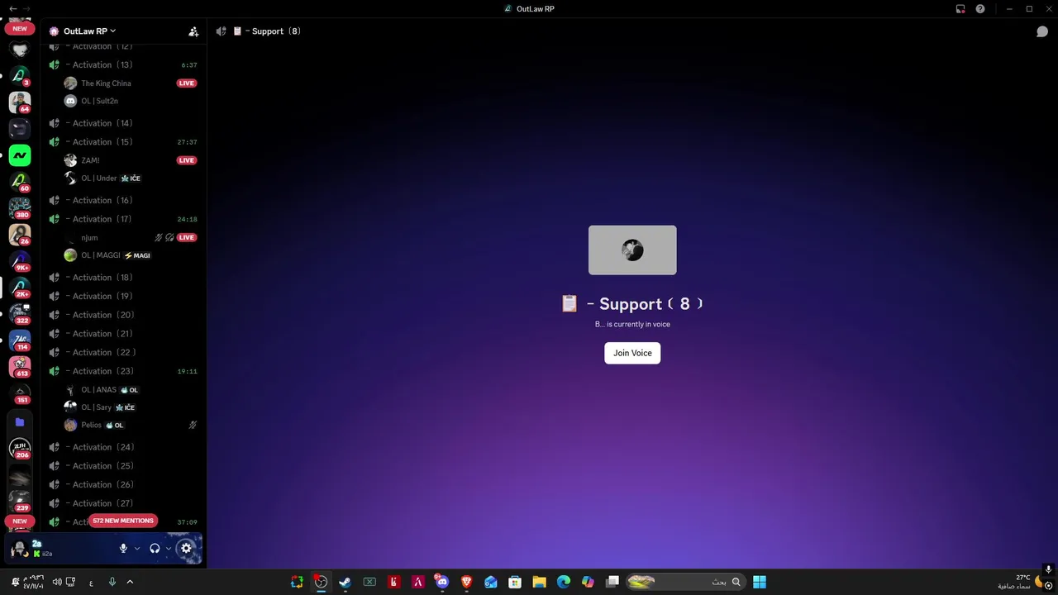Go forward with the title bar arrow

pos(26,9)
